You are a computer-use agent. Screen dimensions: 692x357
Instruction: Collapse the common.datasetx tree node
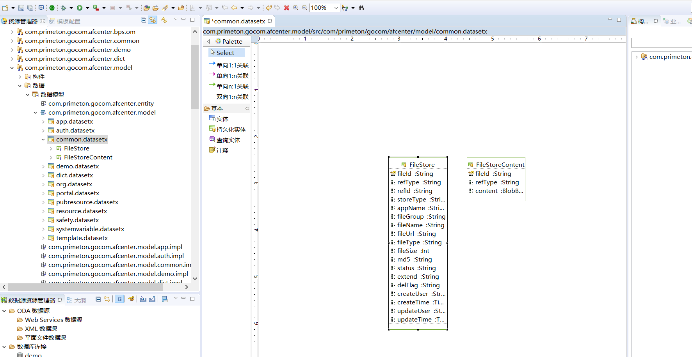point(43,140)
